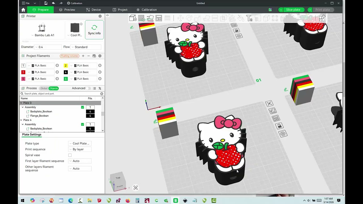The width and height of the screenshot is (363, 204).
Task: Switch to the Project tab
Action: coord(120,10)
